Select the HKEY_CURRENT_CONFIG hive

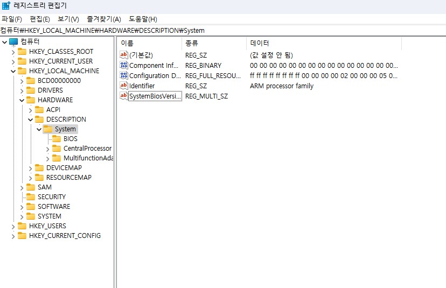(x=65, y=236)
